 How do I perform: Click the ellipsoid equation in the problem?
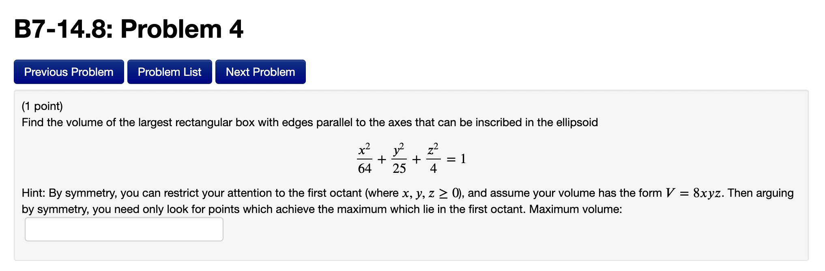(x=410, y=158)
